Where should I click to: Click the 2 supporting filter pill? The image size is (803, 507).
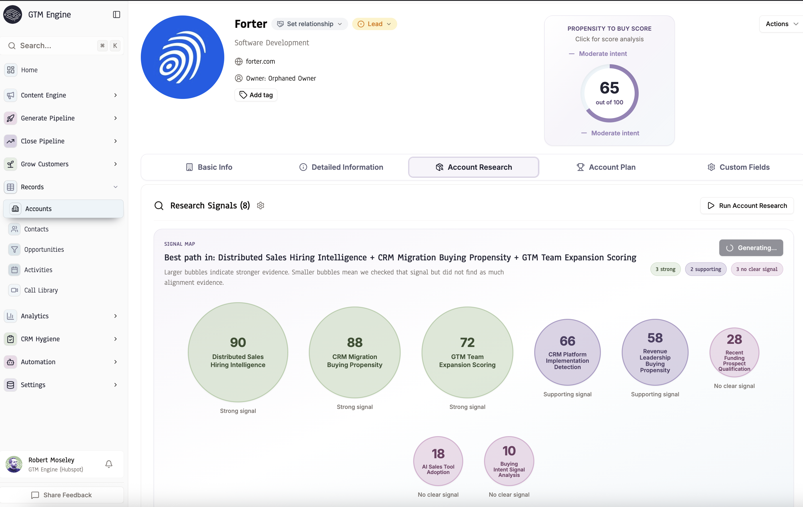705,269
